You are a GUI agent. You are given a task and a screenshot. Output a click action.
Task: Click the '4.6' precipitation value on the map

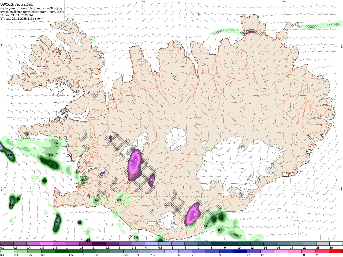coord(10,155)
